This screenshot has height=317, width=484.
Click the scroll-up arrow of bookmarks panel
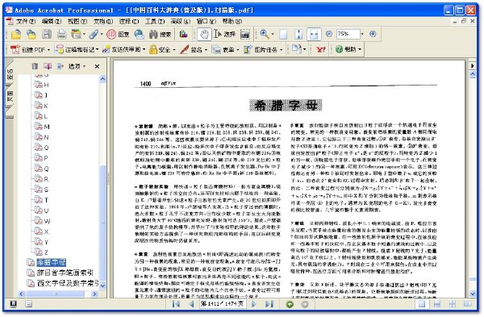click(x=102, y=79)
